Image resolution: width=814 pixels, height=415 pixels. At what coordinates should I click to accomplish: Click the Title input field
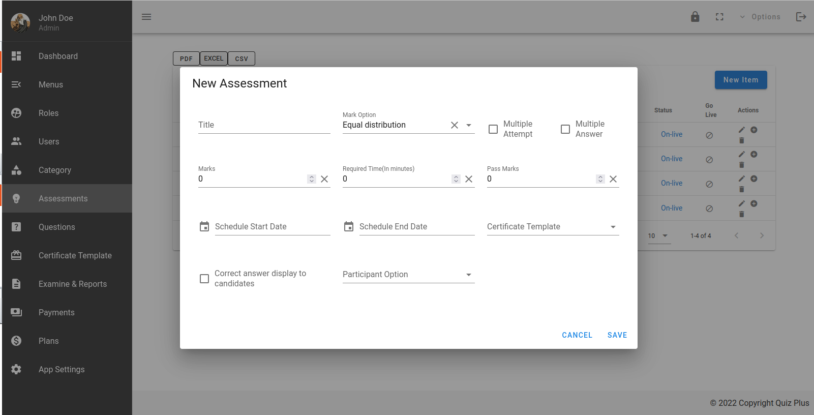pyautogui.click(x=264, y=125)
